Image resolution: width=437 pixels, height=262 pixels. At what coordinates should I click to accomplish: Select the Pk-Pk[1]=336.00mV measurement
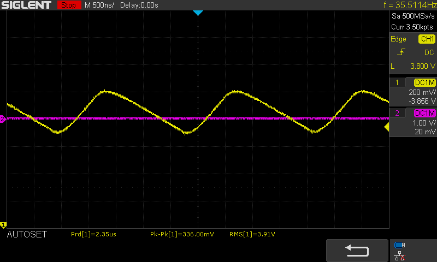pos(182,235)
